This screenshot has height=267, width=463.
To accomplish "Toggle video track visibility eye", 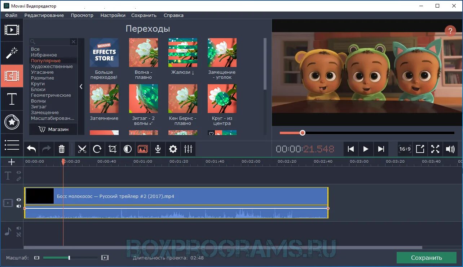I will 19,200.
